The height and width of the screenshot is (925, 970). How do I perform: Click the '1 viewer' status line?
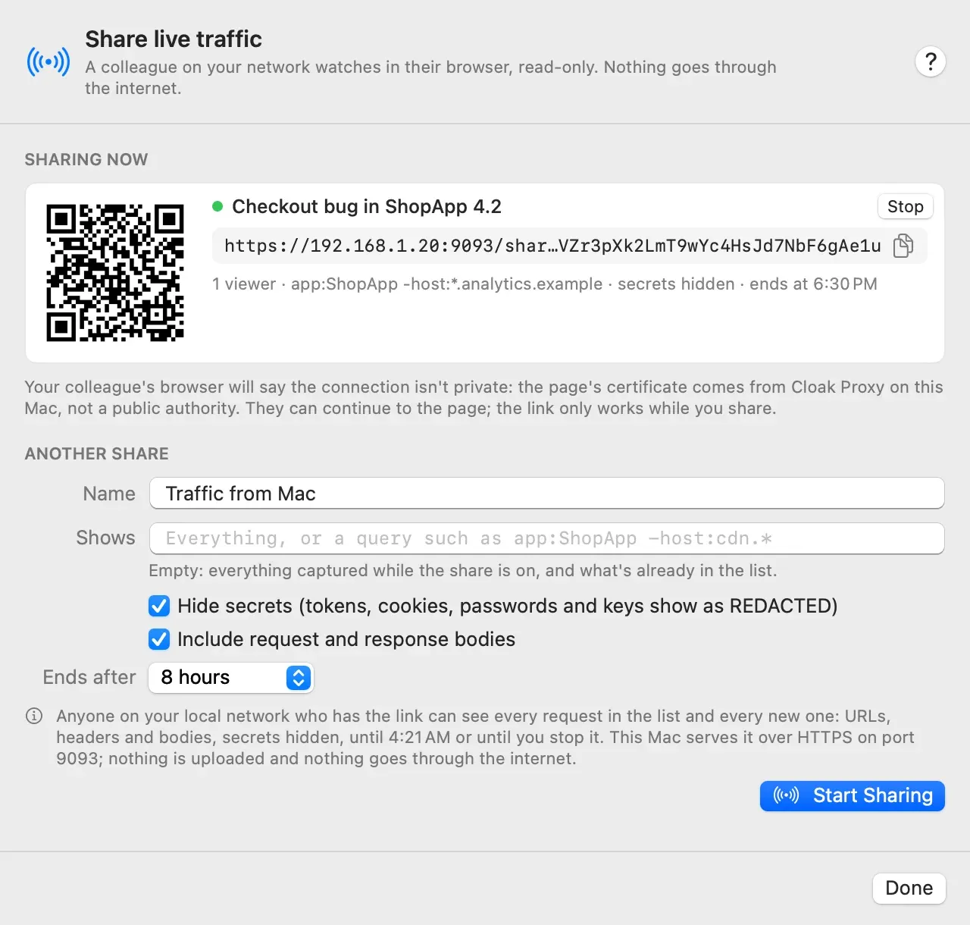(545, 284)
